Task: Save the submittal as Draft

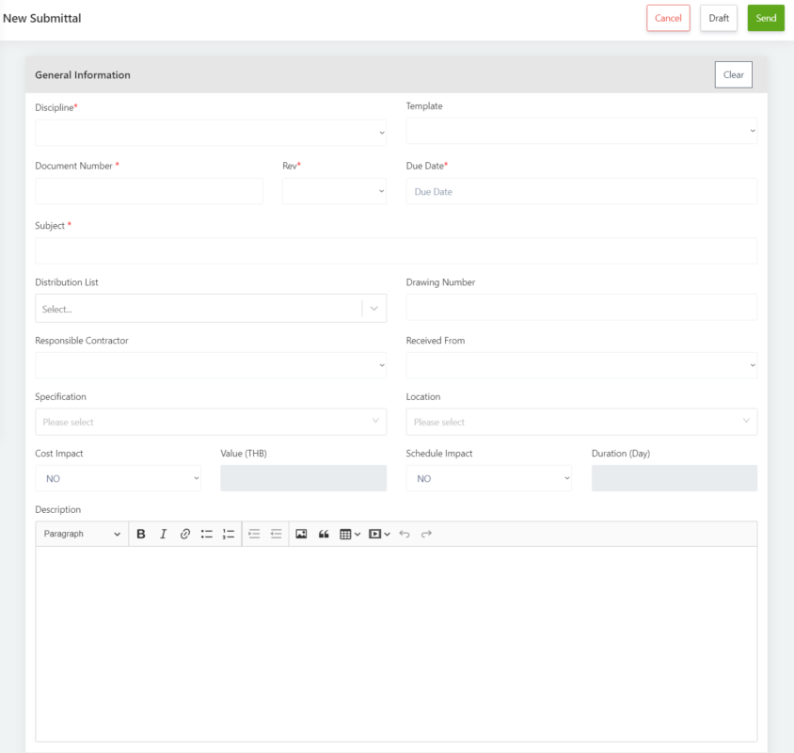Action: point(719,18)
